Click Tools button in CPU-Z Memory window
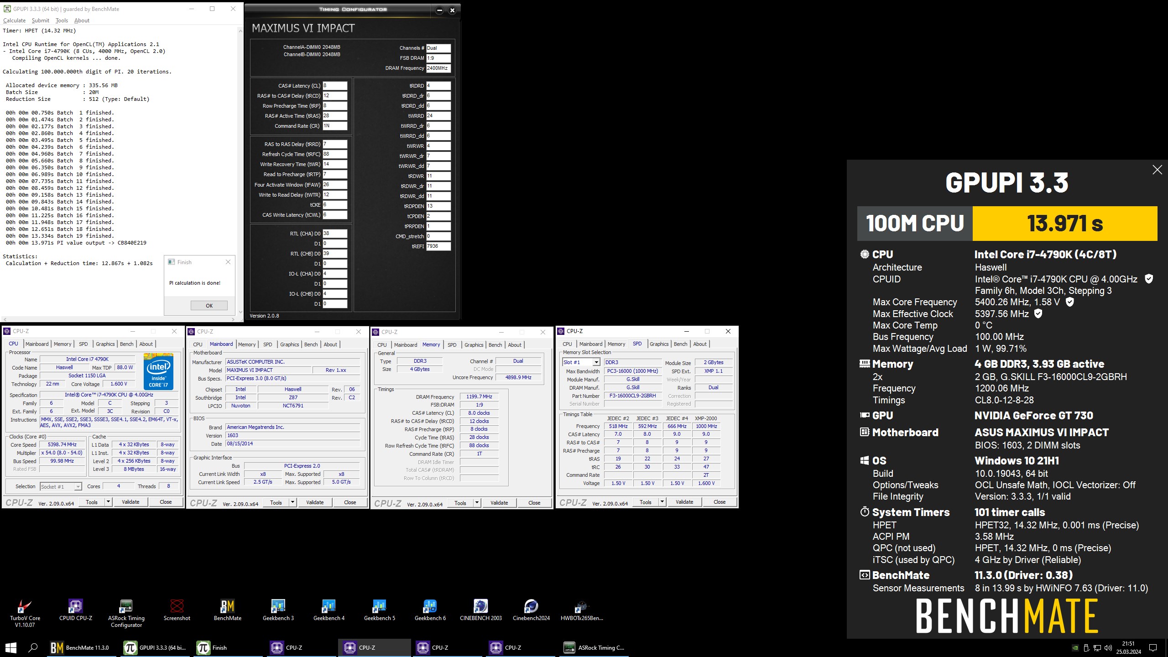Image resolution: width=1168 pixels, height=657 pixels. (x=460, y=503)
